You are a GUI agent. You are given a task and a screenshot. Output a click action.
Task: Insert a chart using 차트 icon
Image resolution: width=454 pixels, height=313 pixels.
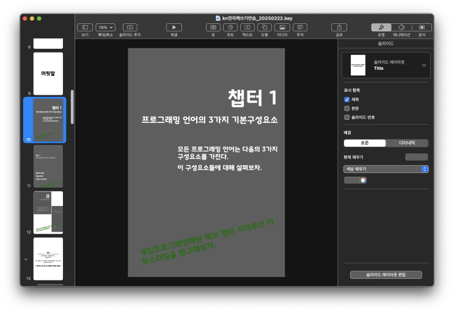[x=230, y=28]
